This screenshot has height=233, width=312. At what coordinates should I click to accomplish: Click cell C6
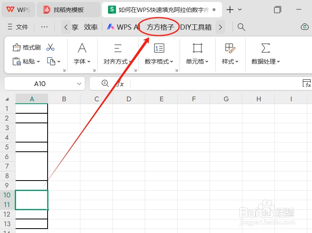[x=96, y=157]
